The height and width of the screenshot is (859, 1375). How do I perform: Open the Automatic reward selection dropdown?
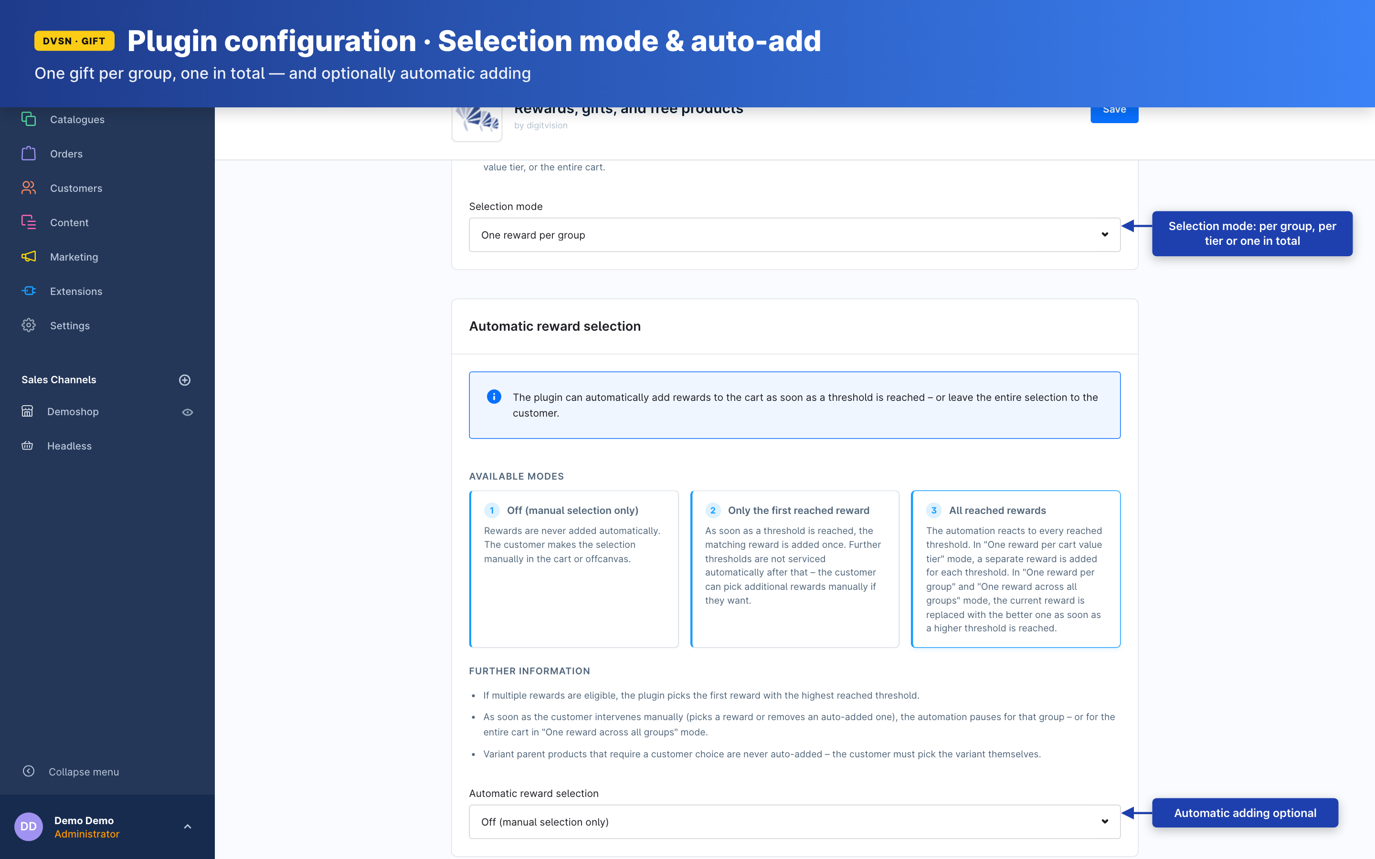[794, 821]
